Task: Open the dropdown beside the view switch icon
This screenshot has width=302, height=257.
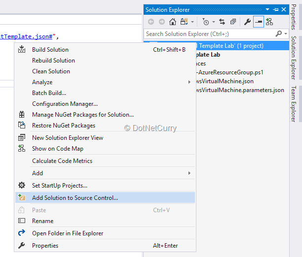Action: pyautogui.click(x=192, y=22)
